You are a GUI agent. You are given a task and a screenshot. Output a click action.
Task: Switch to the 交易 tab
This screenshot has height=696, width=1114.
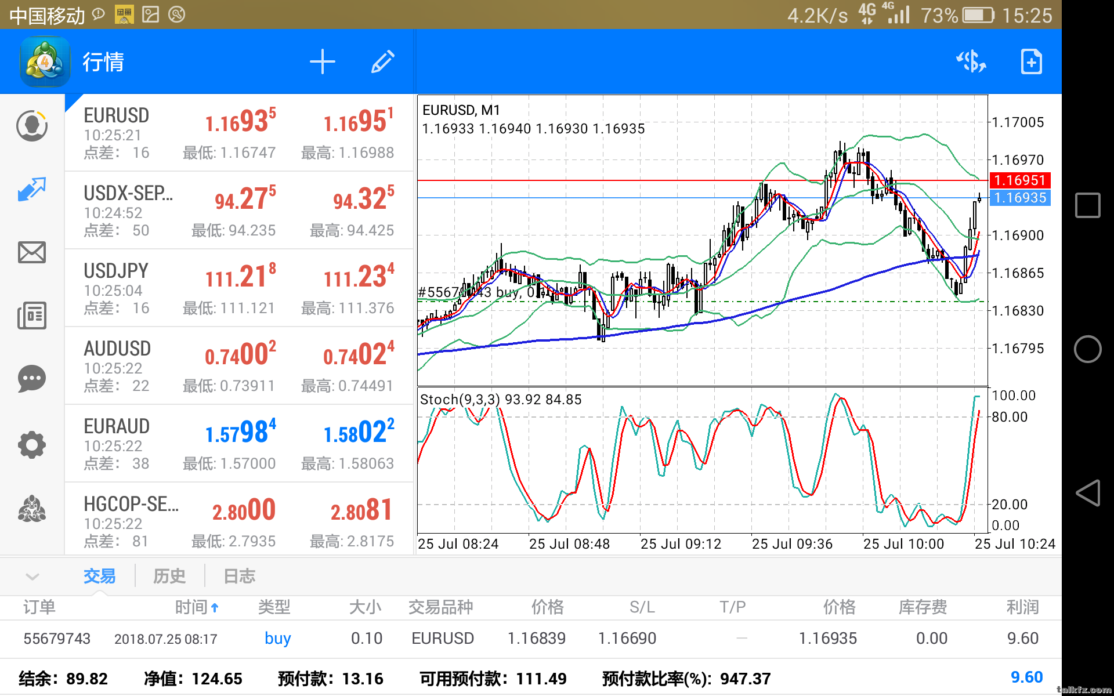99,576
